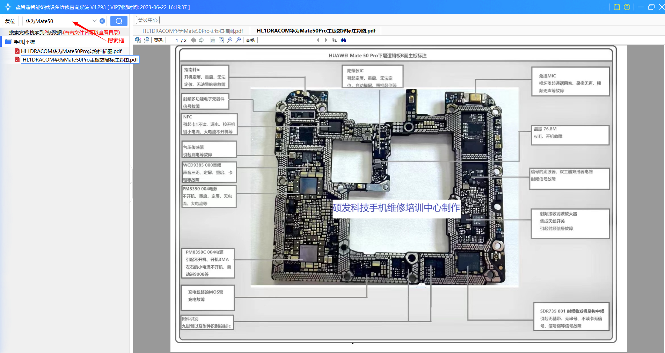665x353 pixels.
Task: Click the 附件识别 annotation box
Action: point(207,322)
